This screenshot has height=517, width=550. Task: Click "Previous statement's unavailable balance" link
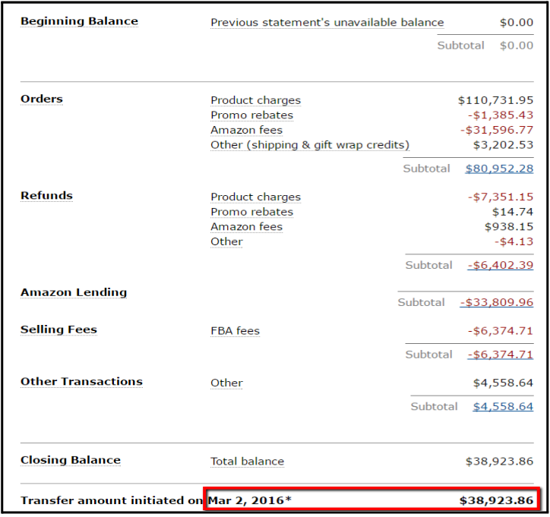click(327, 23)
